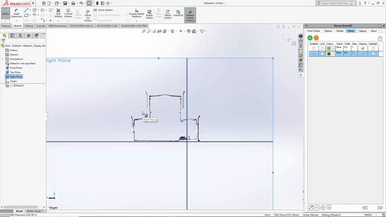Open the Trim Entities dropdown arrow
Viewport: 386px width, 217px height.
tap(59, 20)
